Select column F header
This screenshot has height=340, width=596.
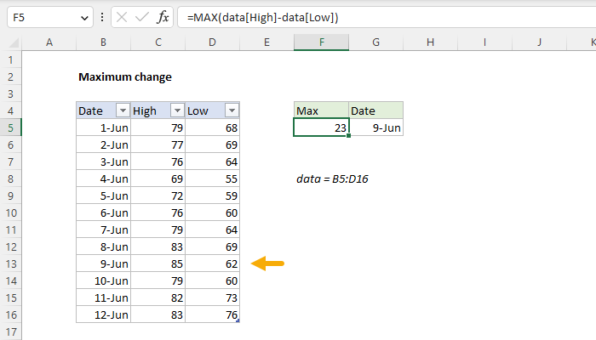coord(322,42)
